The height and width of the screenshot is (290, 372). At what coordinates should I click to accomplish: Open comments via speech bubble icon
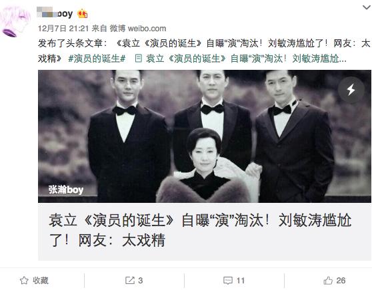[x=228, y=281]
